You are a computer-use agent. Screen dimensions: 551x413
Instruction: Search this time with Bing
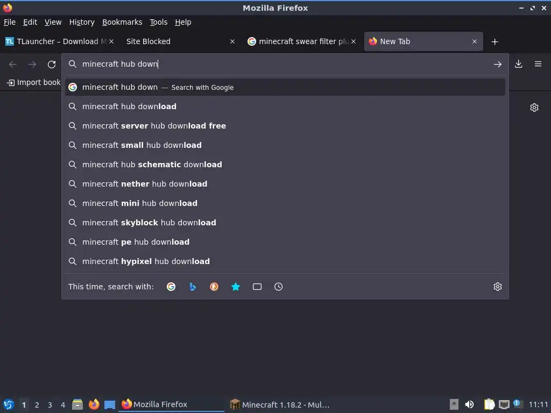(193, 287)
